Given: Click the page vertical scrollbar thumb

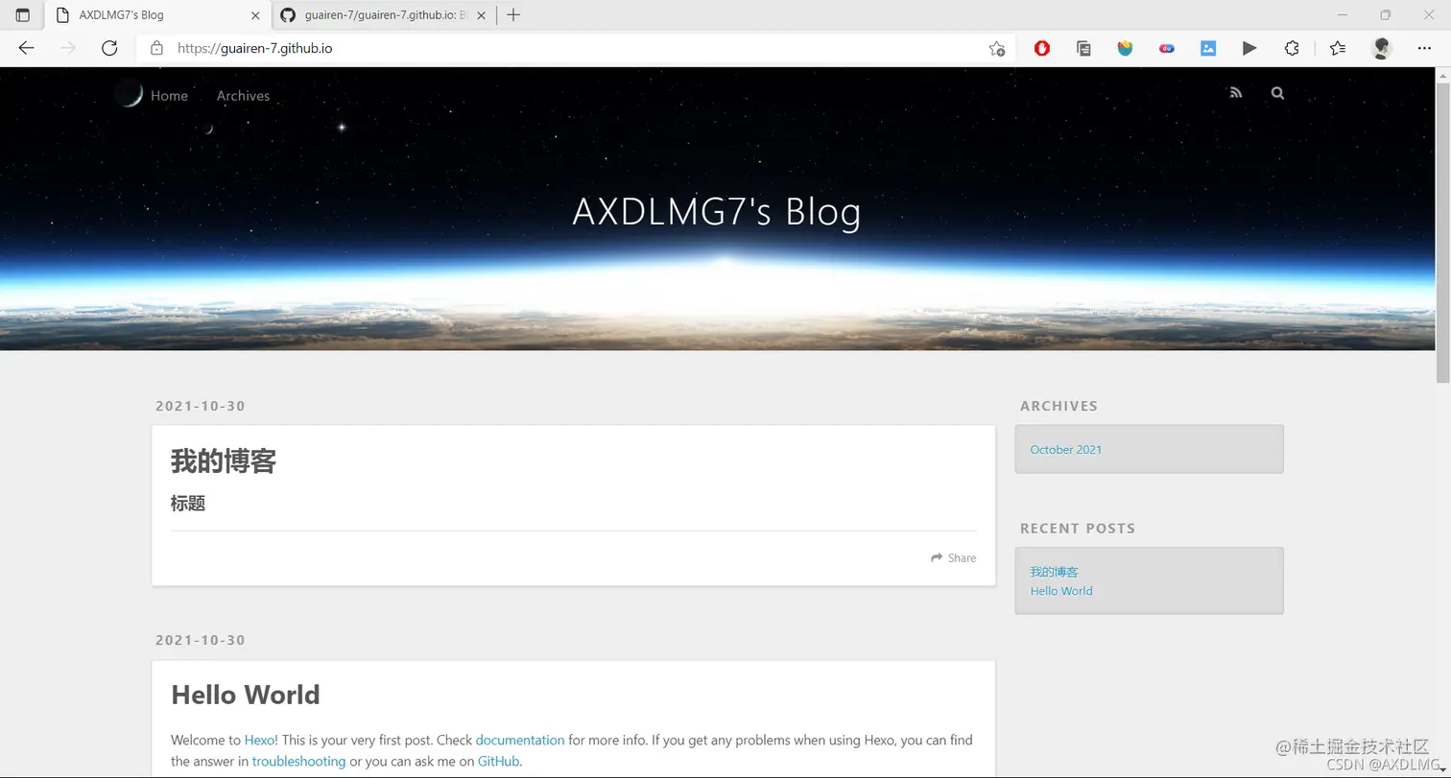Looking at the screenshot, I should coord(1442,233).
